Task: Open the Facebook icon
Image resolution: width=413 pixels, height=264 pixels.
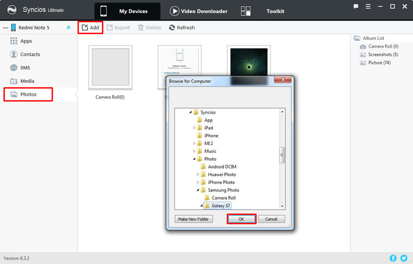Action: point(393,258)
